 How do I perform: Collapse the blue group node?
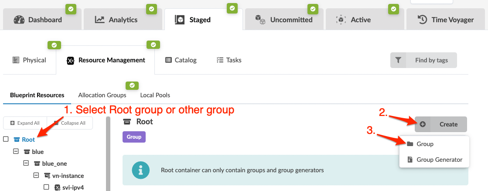(x=16, y=152)
